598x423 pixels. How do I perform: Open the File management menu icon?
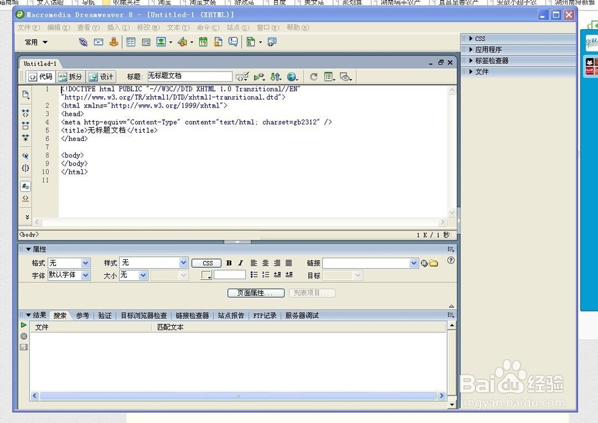click(x=276, y=77)
